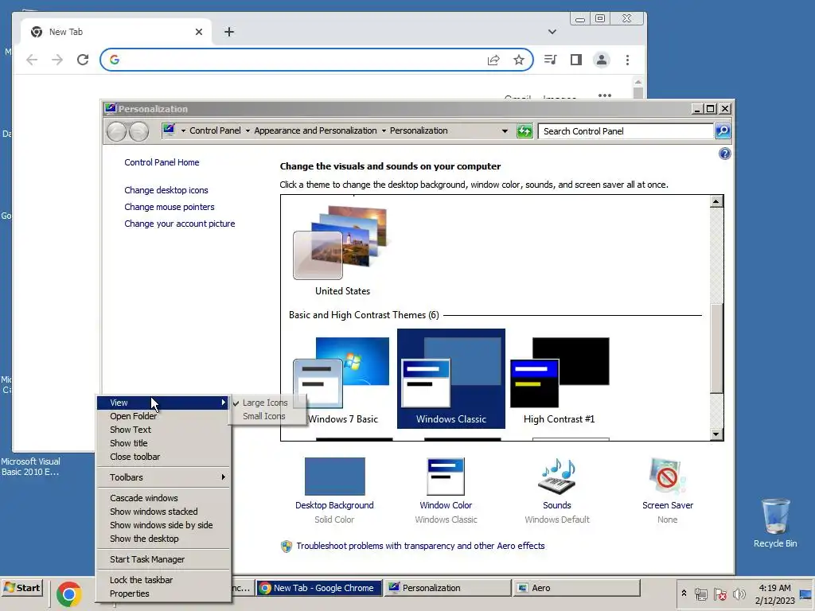The image size is (815, 611).
Task: Bookmark this tab with the star icon
Action: click(x=519, y=60)
